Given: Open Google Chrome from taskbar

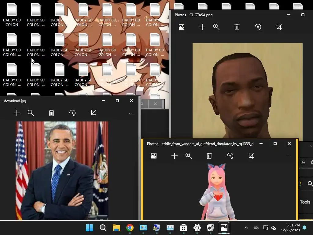Looking at the screenshot, I should pos(130,228).
